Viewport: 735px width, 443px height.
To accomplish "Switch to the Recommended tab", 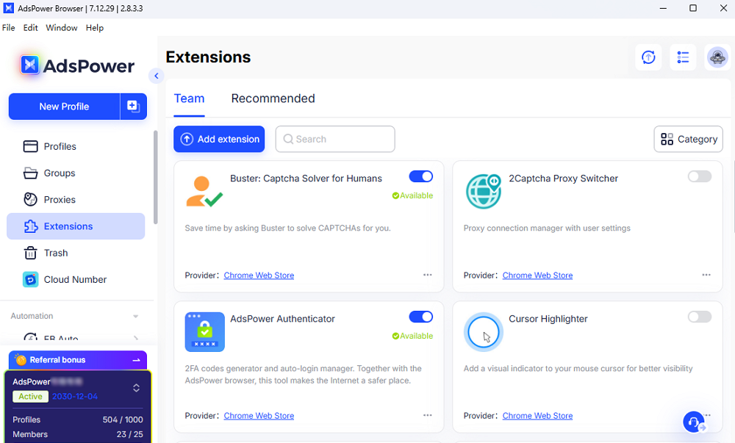I will (273, 98).
